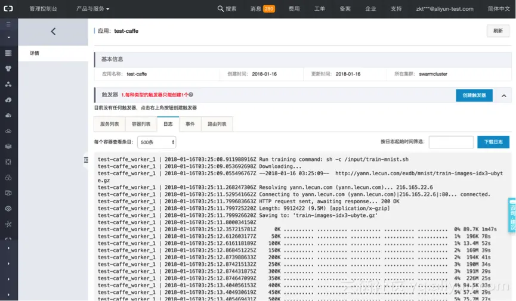Open 企业 in top navigation
This screenshot has width=516, height=301.
tap(370, 9)
